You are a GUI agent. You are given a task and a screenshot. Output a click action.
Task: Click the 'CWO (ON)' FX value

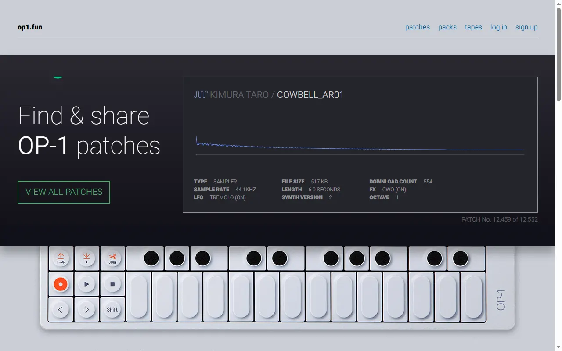tap(394, 190)
